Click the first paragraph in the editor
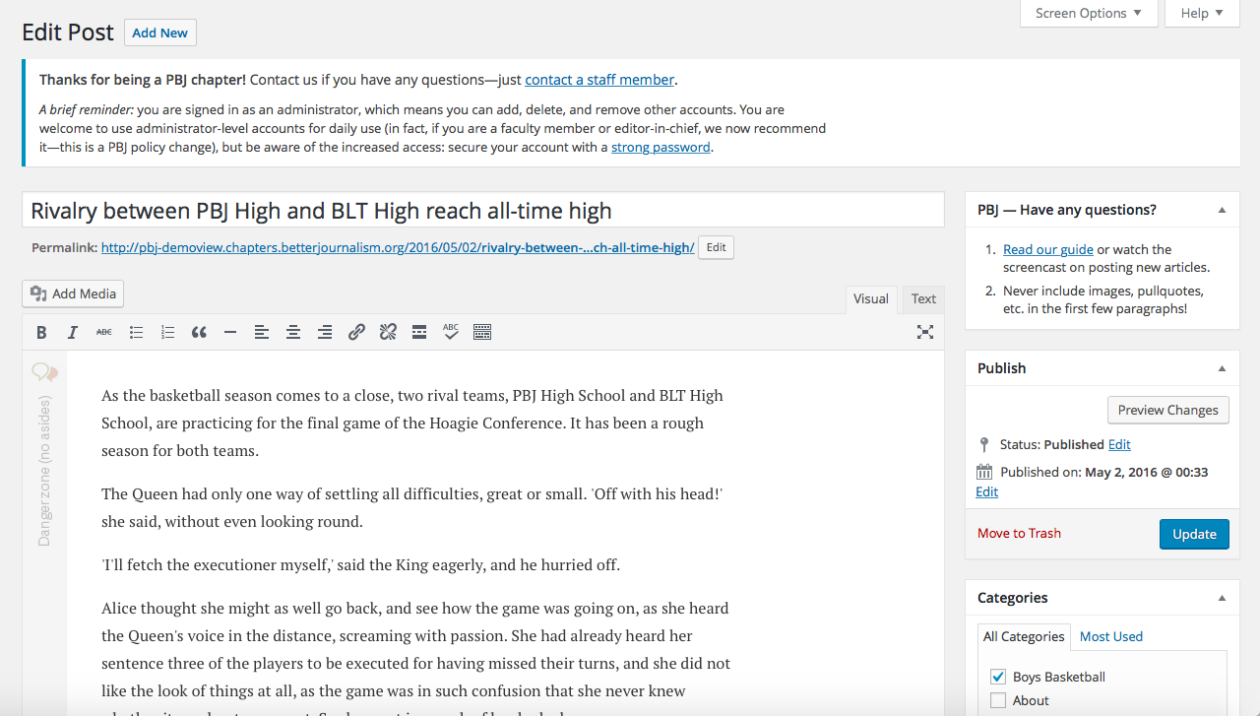1260x716 pixels. [x=412, y=423]
